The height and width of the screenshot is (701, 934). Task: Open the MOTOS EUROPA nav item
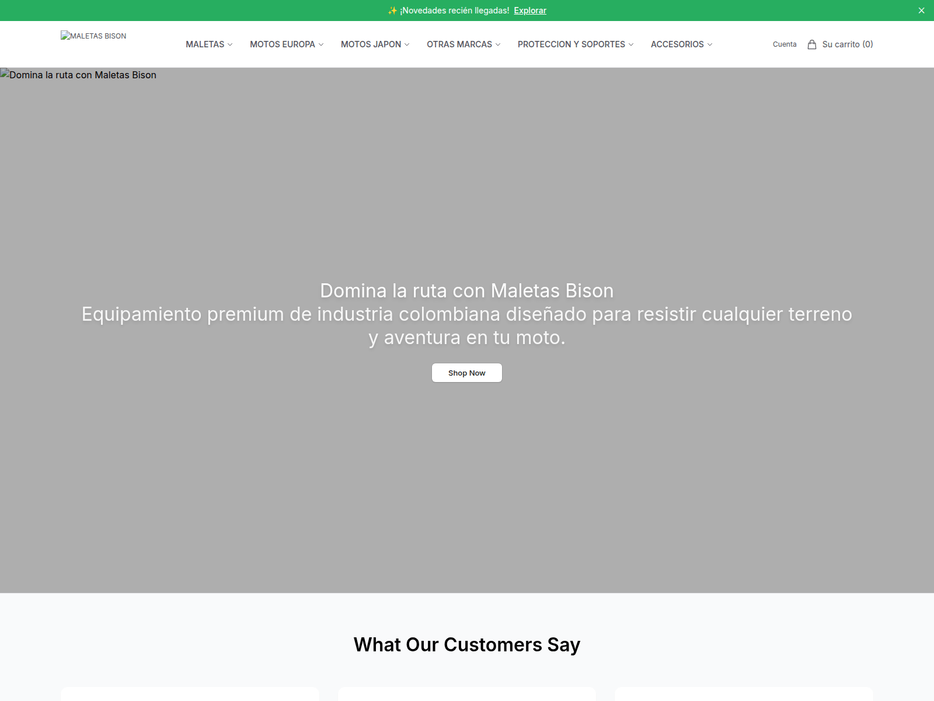[x=283, y=44]
